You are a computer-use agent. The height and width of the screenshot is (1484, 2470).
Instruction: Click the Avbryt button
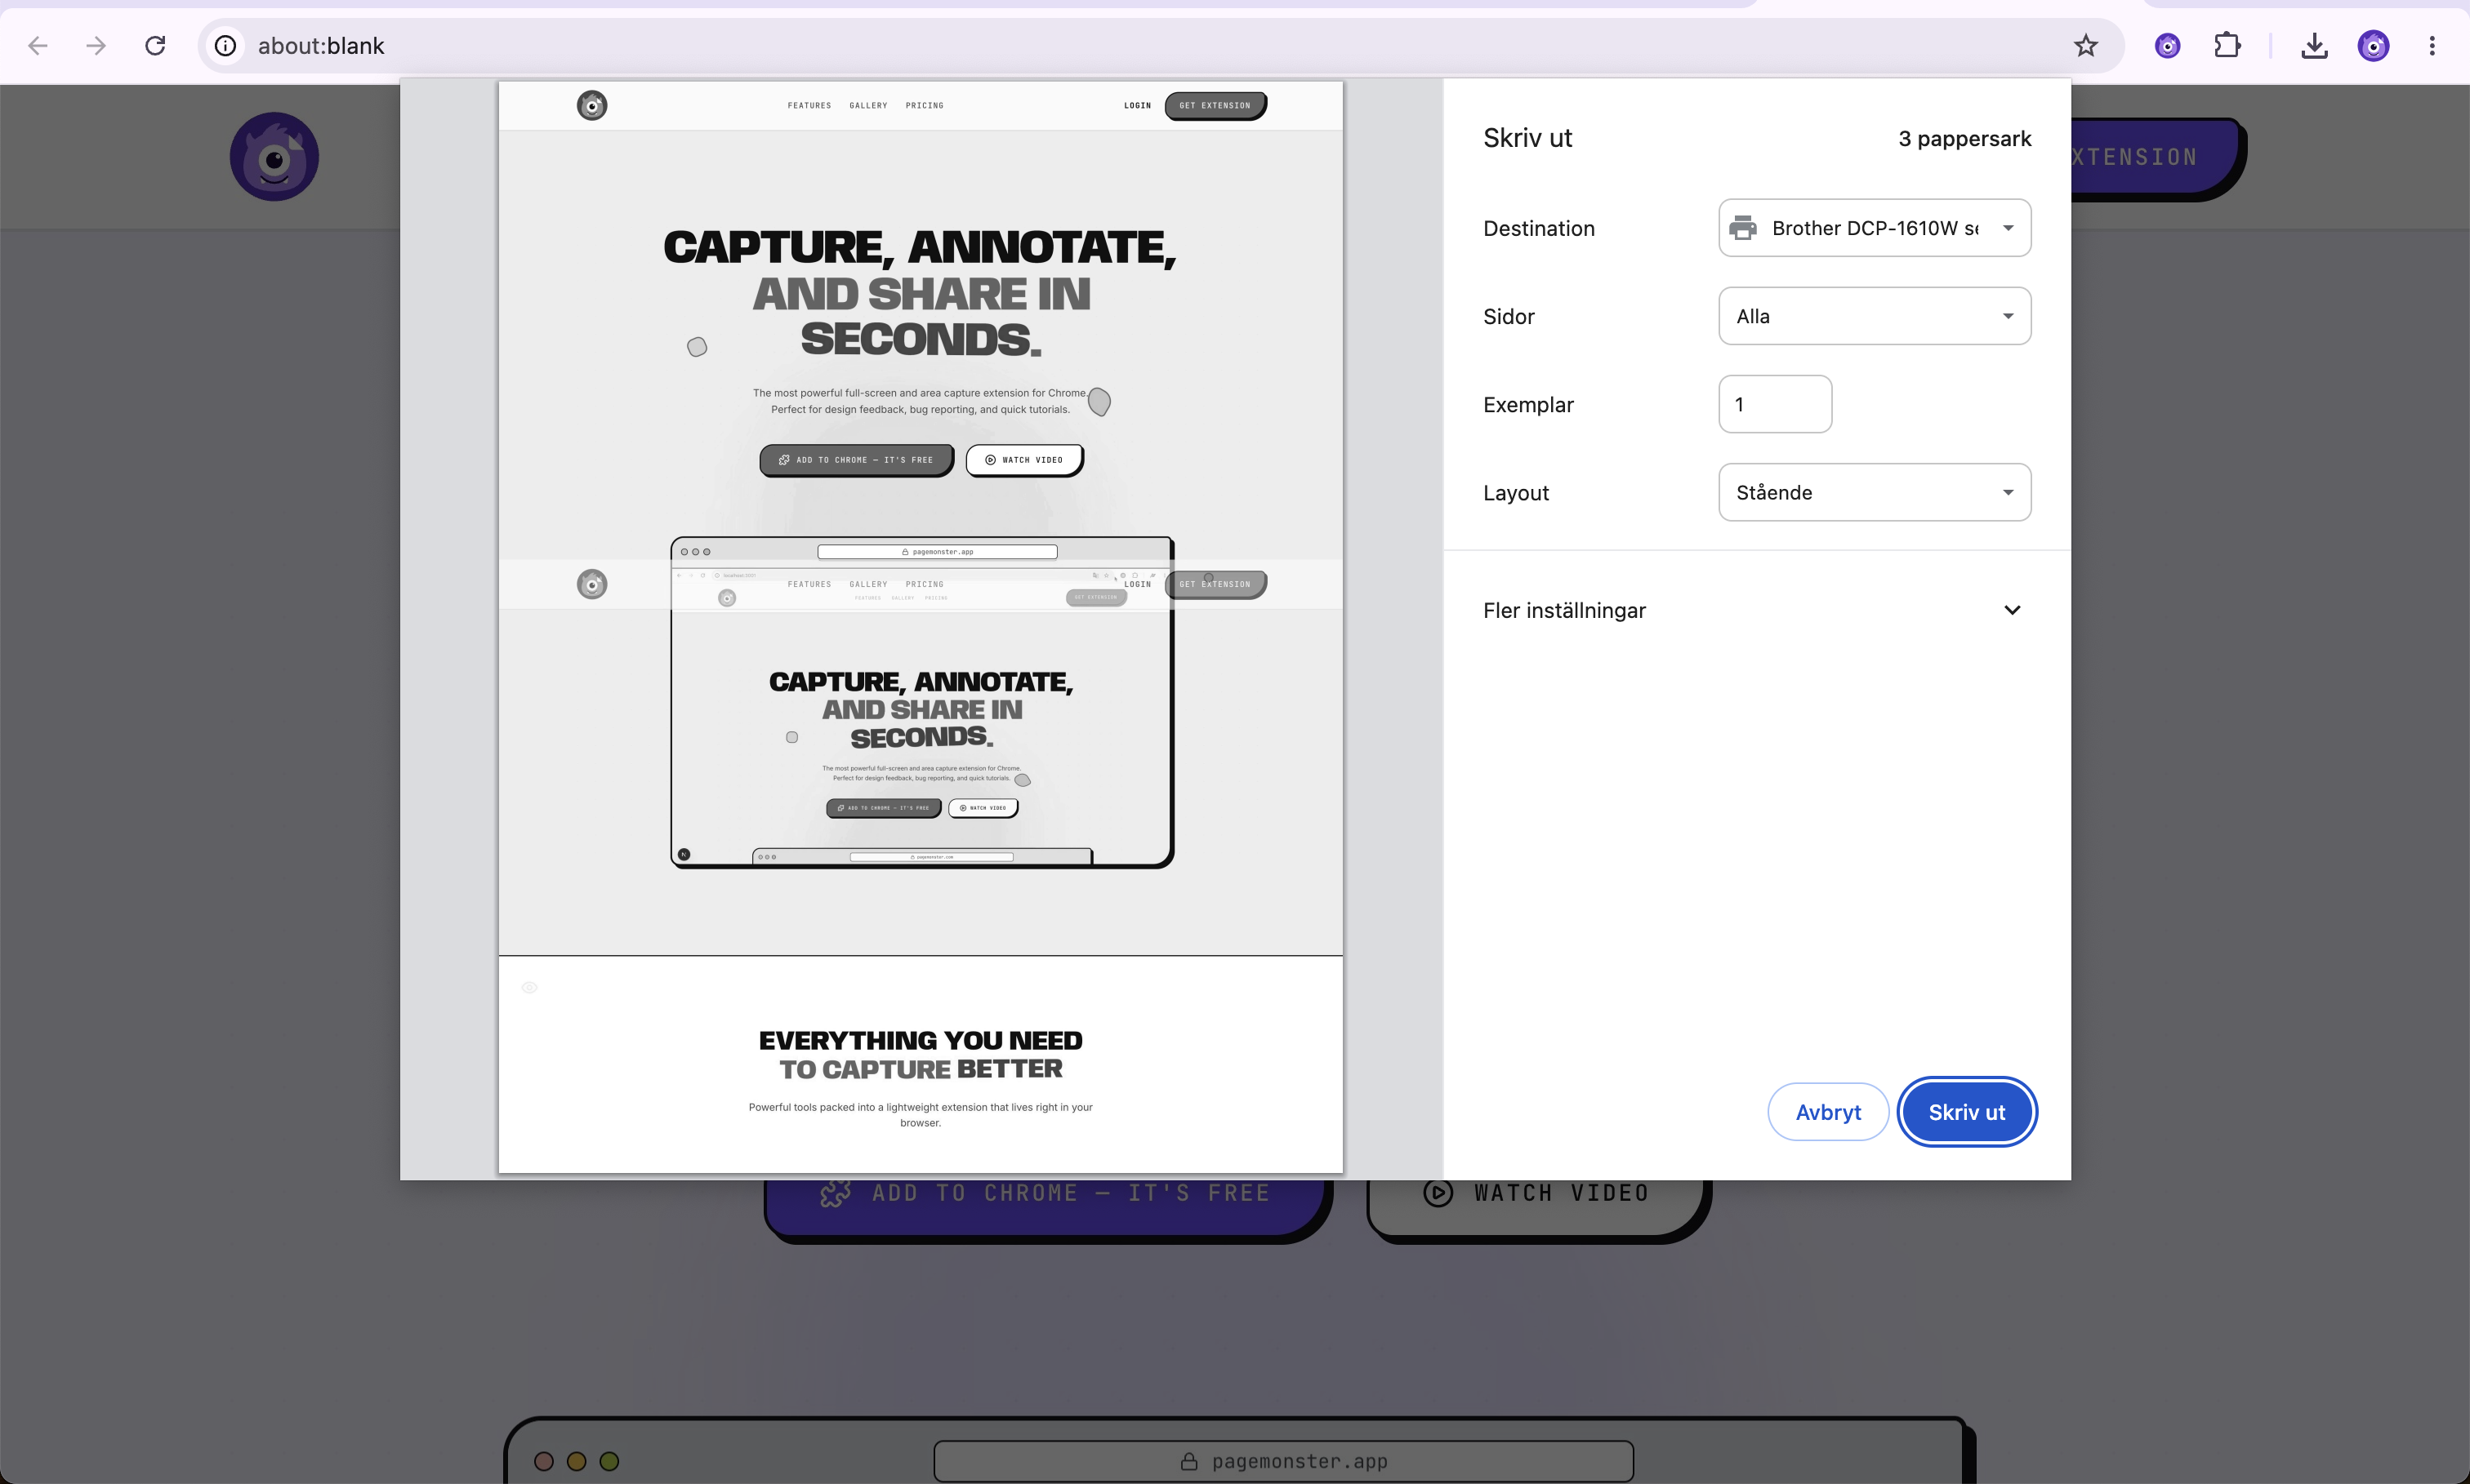1828,1112
